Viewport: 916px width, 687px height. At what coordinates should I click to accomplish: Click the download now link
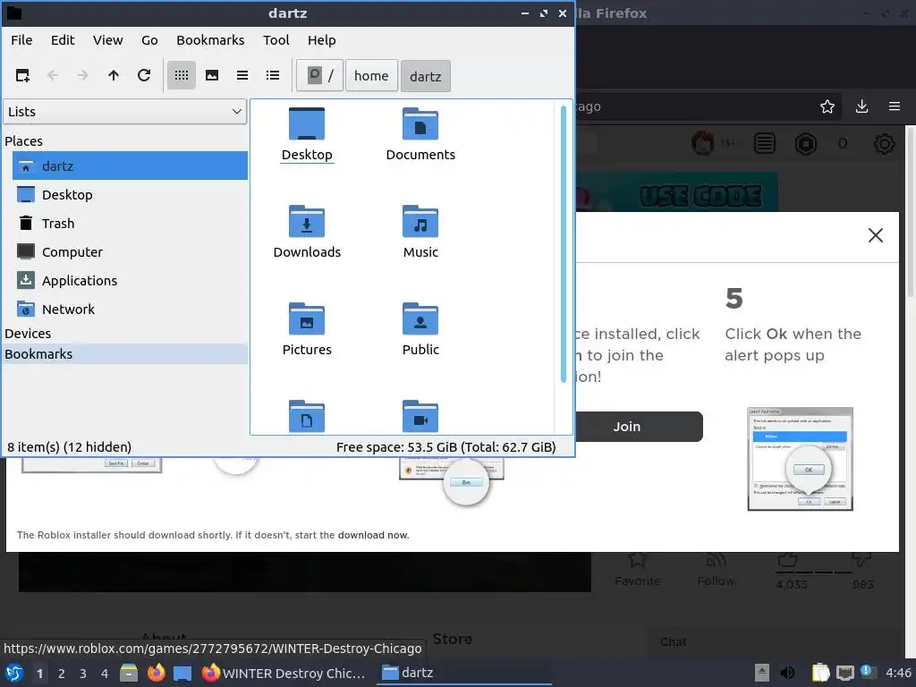[x=373, y=535]
